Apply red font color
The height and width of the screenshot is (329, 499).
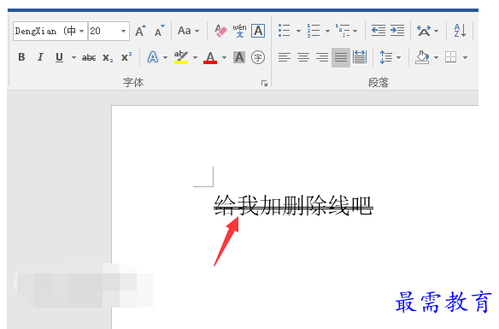[x=210, y=57]
